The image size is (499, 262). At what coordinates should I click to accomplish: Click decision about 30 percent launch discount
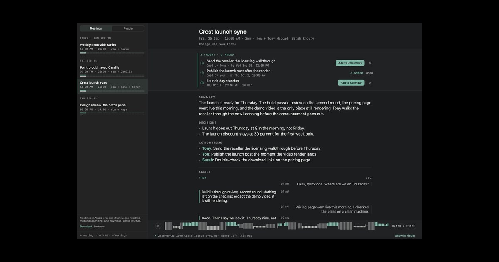pyautogui.click(x=258, y=134)
